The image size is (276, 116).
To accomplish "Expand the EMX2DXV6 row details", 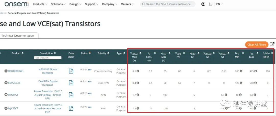I will 6,83.
